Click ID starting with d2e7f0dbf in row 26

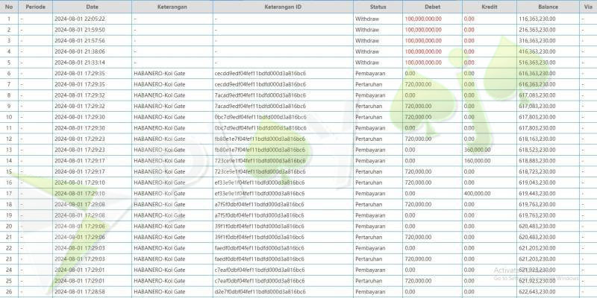(259, 291)
